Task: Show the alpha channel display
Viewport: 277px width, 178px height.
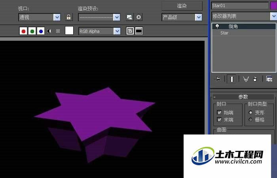Action: click(49, 31)
